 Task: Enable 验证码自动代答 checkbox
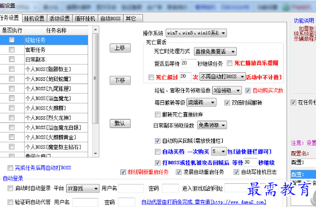click(10, 202)
